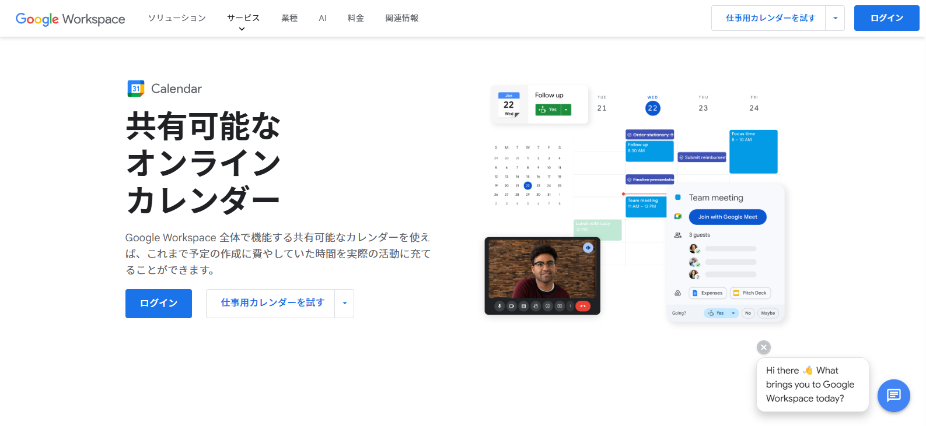Click the ログイン button below the description
Screen dimensions: 926x426
click(x=159, y=304)
